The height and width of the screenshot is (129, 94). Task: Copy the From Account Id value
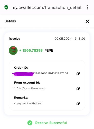pos(78,88)
